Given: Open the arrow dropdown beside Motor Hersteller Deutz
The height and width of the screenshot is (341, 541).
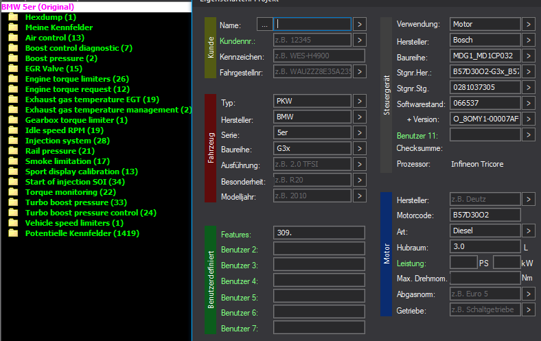Looking at the screenshot, I should pyautogui.click(x=528, y=199).
